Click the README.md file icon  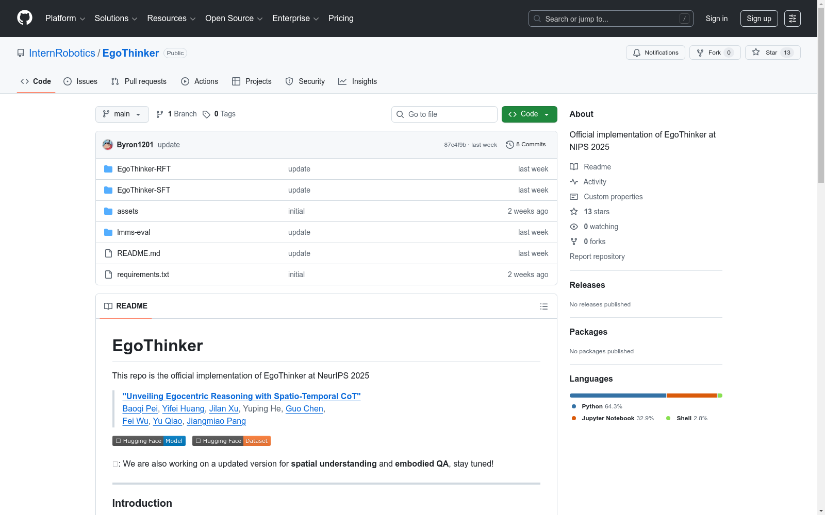tap(108, 253)
